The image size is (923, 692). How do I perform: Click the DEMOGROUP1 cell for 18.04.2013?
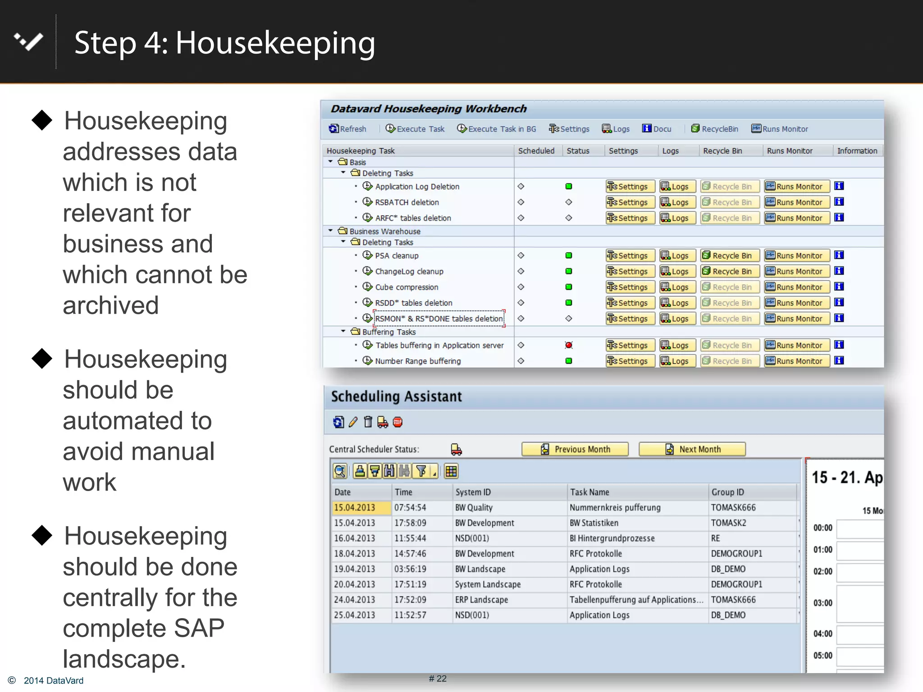[753, 553]
